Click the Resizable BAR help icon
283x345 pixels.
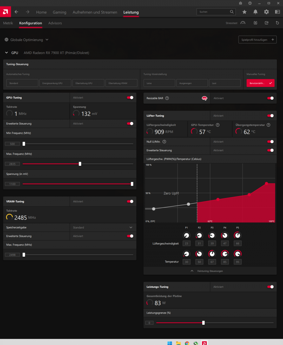(167, 98)
